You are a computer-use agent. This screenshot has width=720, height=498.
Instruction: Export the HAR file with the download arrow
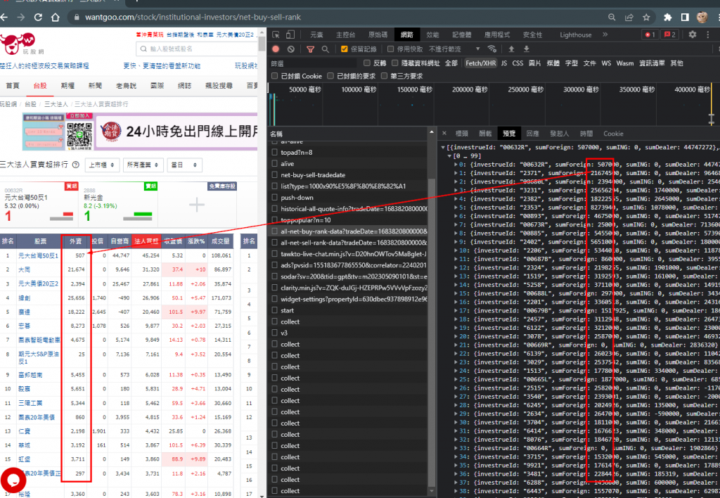point(526,49)
